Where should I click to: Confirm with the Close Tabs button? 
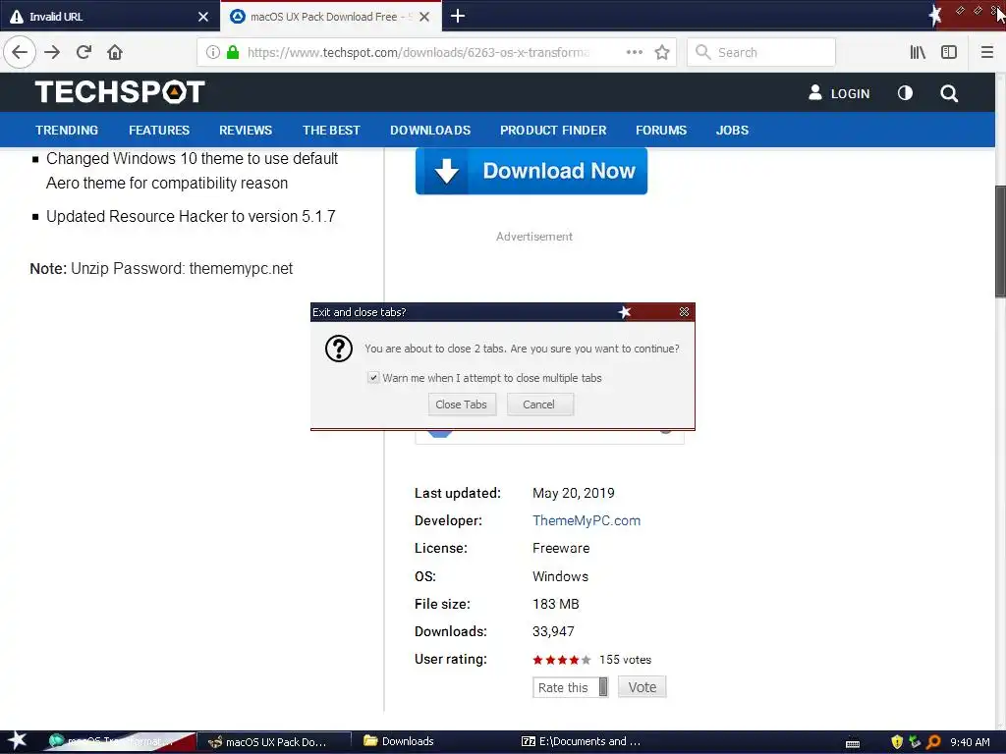point(462,404)
